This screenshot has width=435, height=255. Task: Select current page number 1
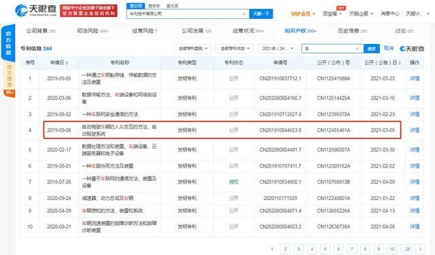[x=272, y=249]
